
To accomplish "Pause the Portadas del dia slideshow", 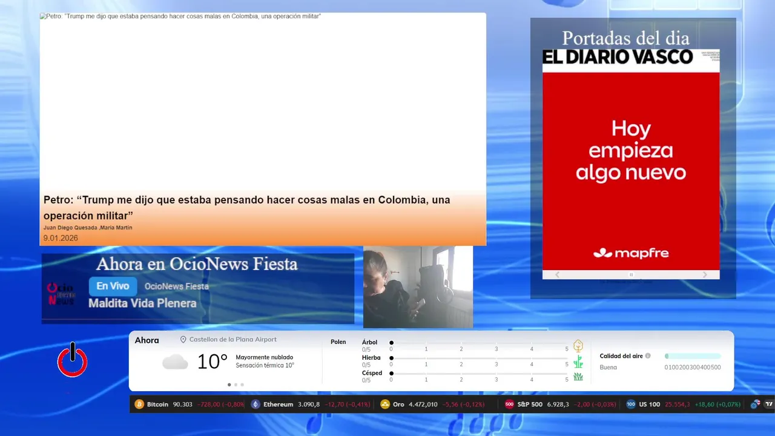I will click(631, 275).
